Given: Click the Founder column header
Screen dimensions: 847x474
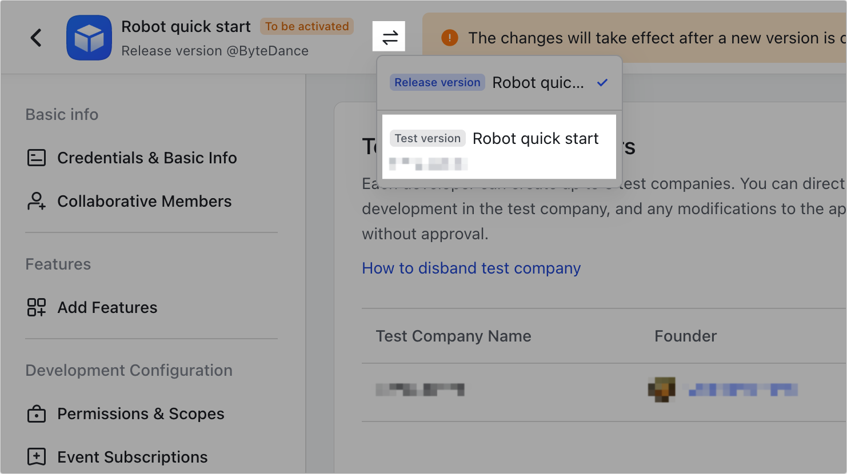Looking at the screenshot, I should point(685,336).
